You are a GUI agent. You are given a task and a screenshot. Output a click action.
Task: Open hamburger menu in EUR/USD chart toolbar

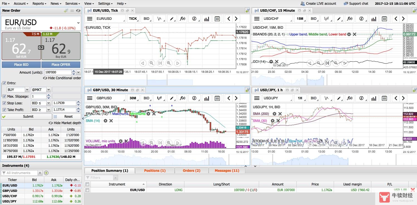(90, 19)
